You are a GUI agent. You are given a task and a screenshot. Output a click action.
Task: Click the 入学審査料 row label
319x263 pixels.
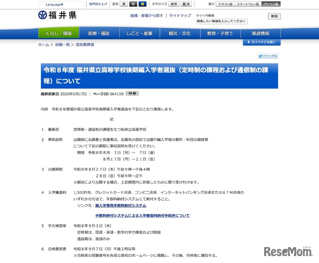point(57,192)
